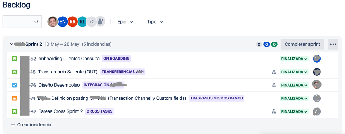Click assignee avatar of Tareas Cross Sprint 2
Screen dimensions: 345x134
317,111
